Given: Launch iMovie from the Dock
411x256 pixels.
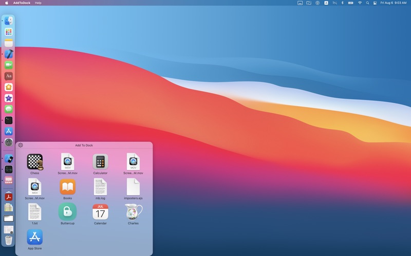Looking at the screenshot, I should [9, 98].
